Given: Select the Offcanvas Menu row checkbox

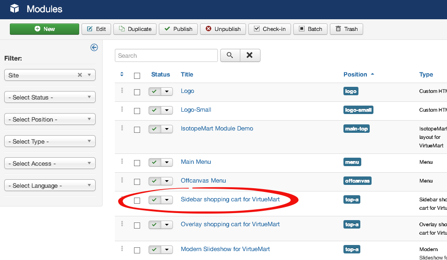Looking at the screenshot, I should point(137,182).
